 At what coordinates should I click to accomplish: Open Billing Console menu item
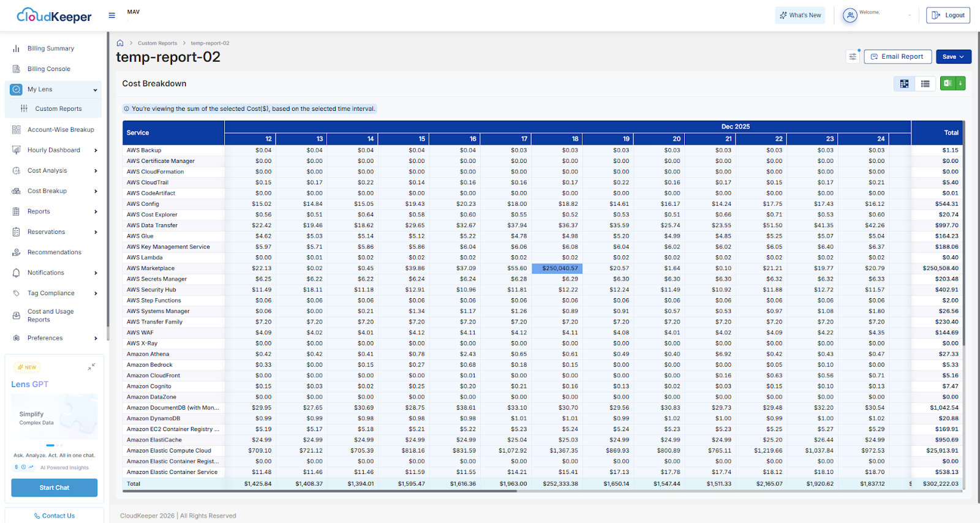[x=49, y=69]
